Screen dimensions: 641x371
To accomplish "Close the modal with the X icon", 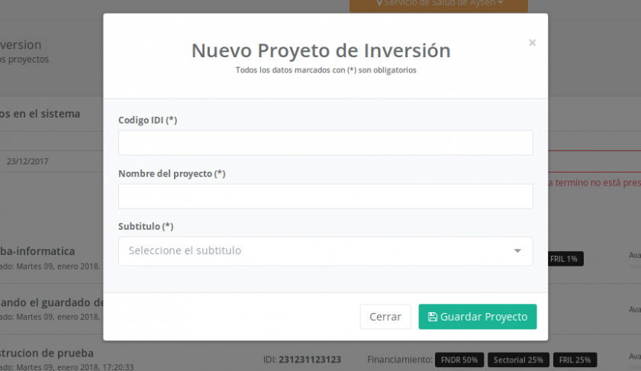I will pos(532,43).
